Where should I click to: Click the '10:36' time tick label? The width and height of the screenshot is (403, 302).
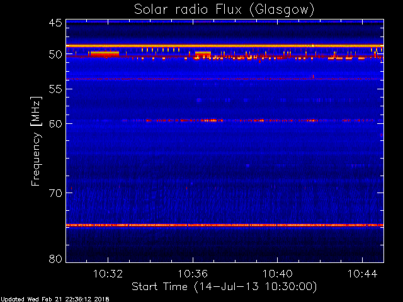(x=193, y=274)
